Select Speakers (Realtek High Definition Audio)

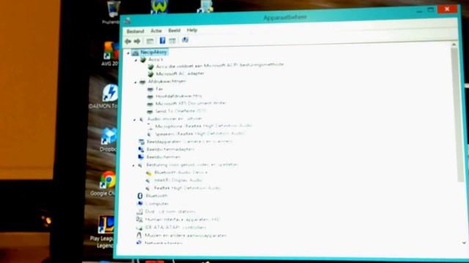pyautogui.click(x=200, y=134)
